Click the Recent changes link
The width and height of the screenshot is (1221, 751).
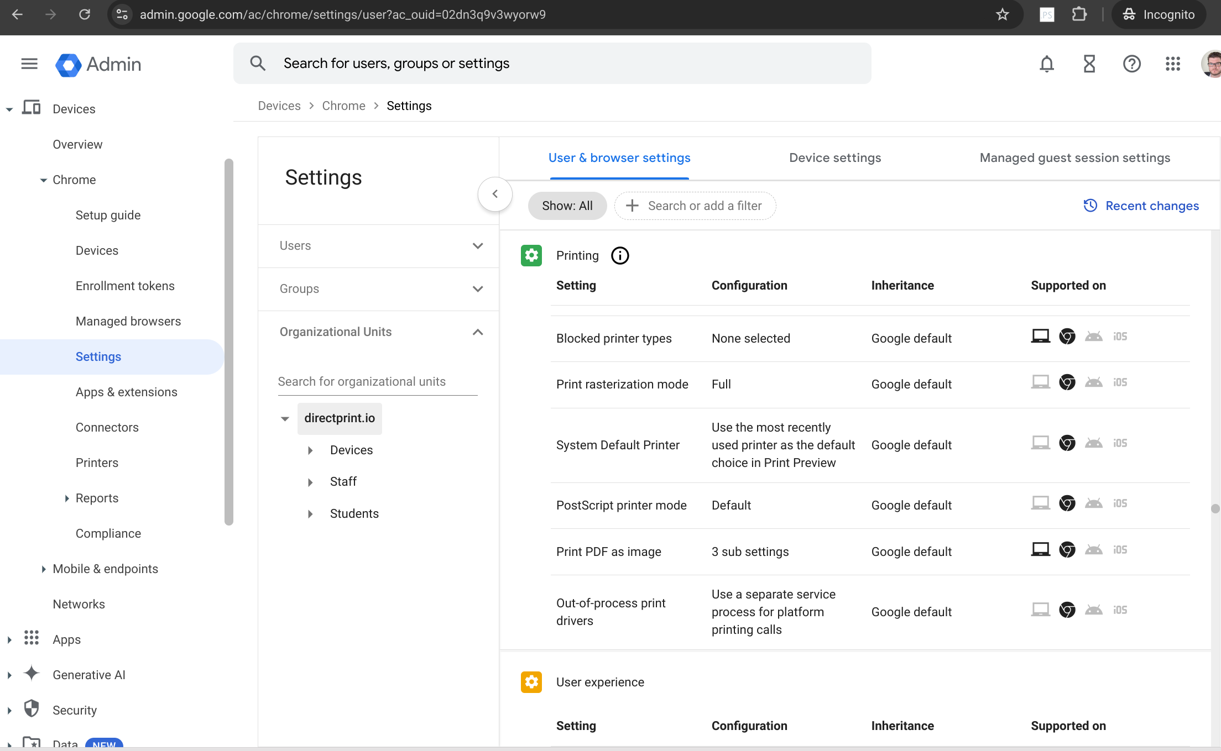[x=1141, y=206]
